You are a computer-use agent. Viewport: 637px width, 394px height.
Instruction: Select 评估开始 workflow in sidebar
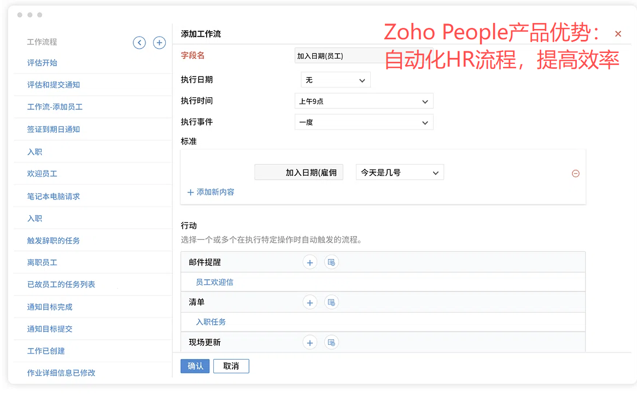click(x=42, y=63)
